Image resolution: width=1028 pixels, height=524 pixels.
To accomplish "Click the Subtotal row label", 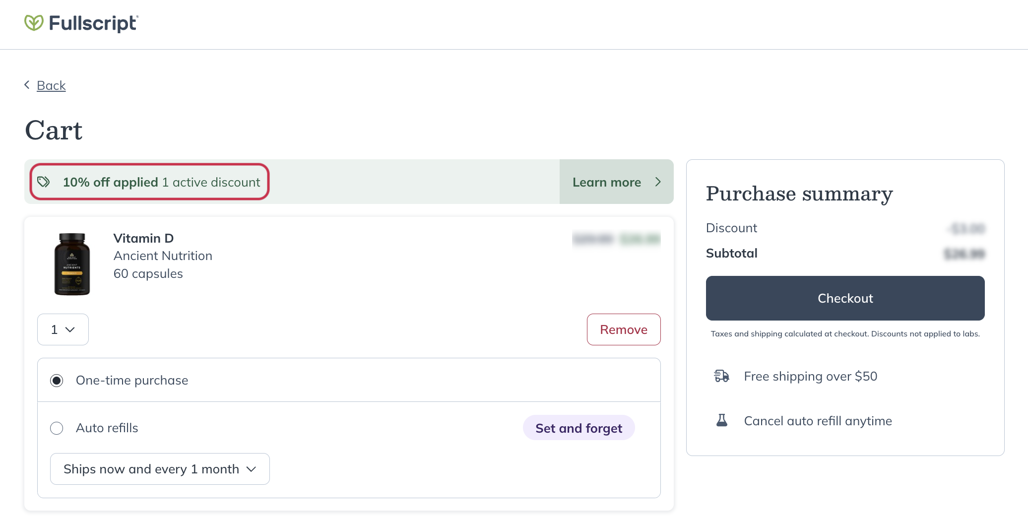I will 731,253.
